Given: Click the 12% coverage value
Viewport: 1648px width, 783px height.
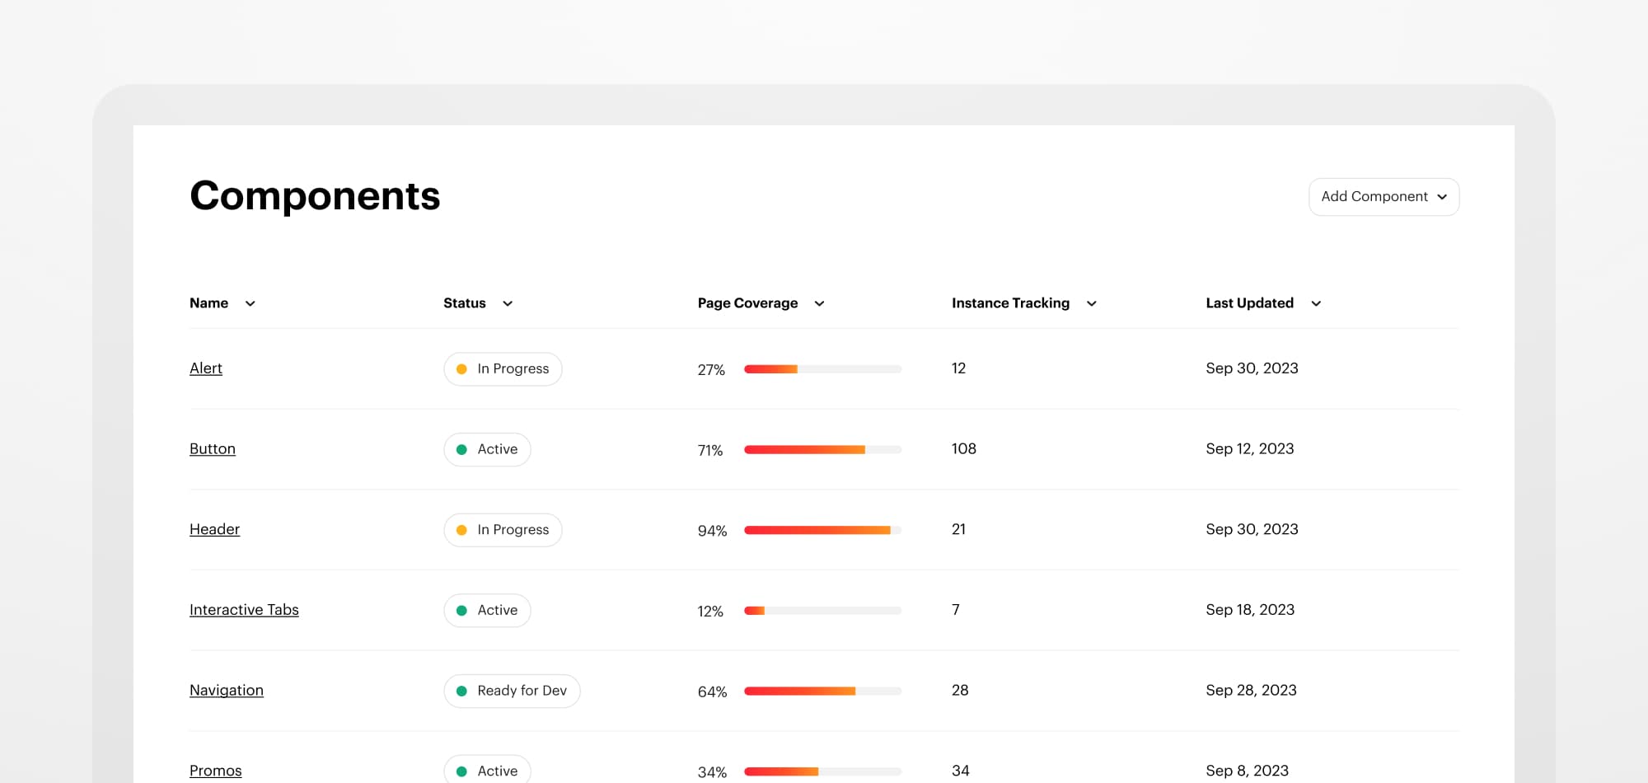Looking at the screenshot, I should (x=710, y=612).
